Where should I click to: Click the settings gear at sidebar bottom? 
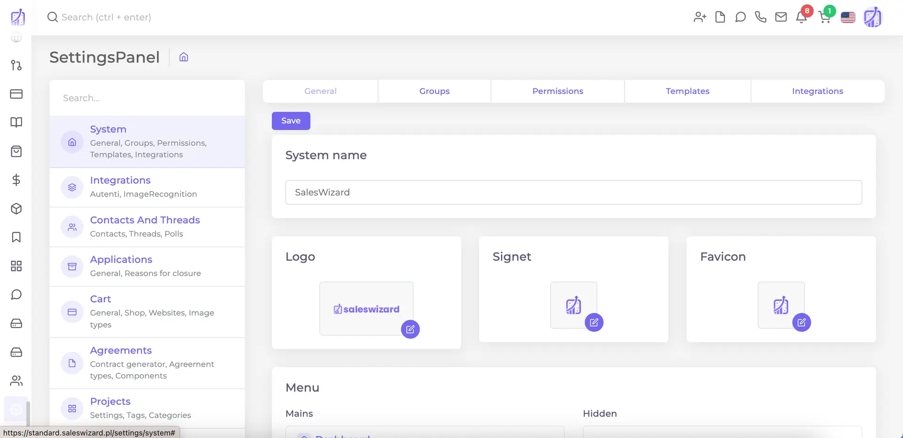tap(16, 409)
